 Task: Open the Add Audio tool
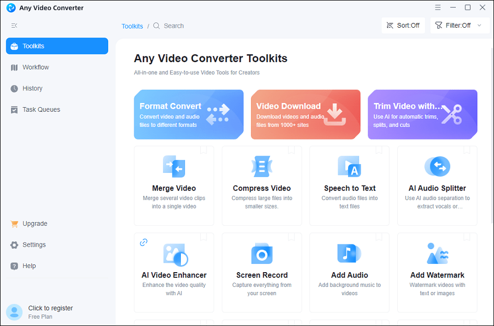pyautogui.click(x=349, y=272)
